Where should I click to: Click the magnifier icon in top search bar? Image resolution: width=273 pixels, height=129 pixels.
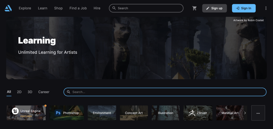114,8
